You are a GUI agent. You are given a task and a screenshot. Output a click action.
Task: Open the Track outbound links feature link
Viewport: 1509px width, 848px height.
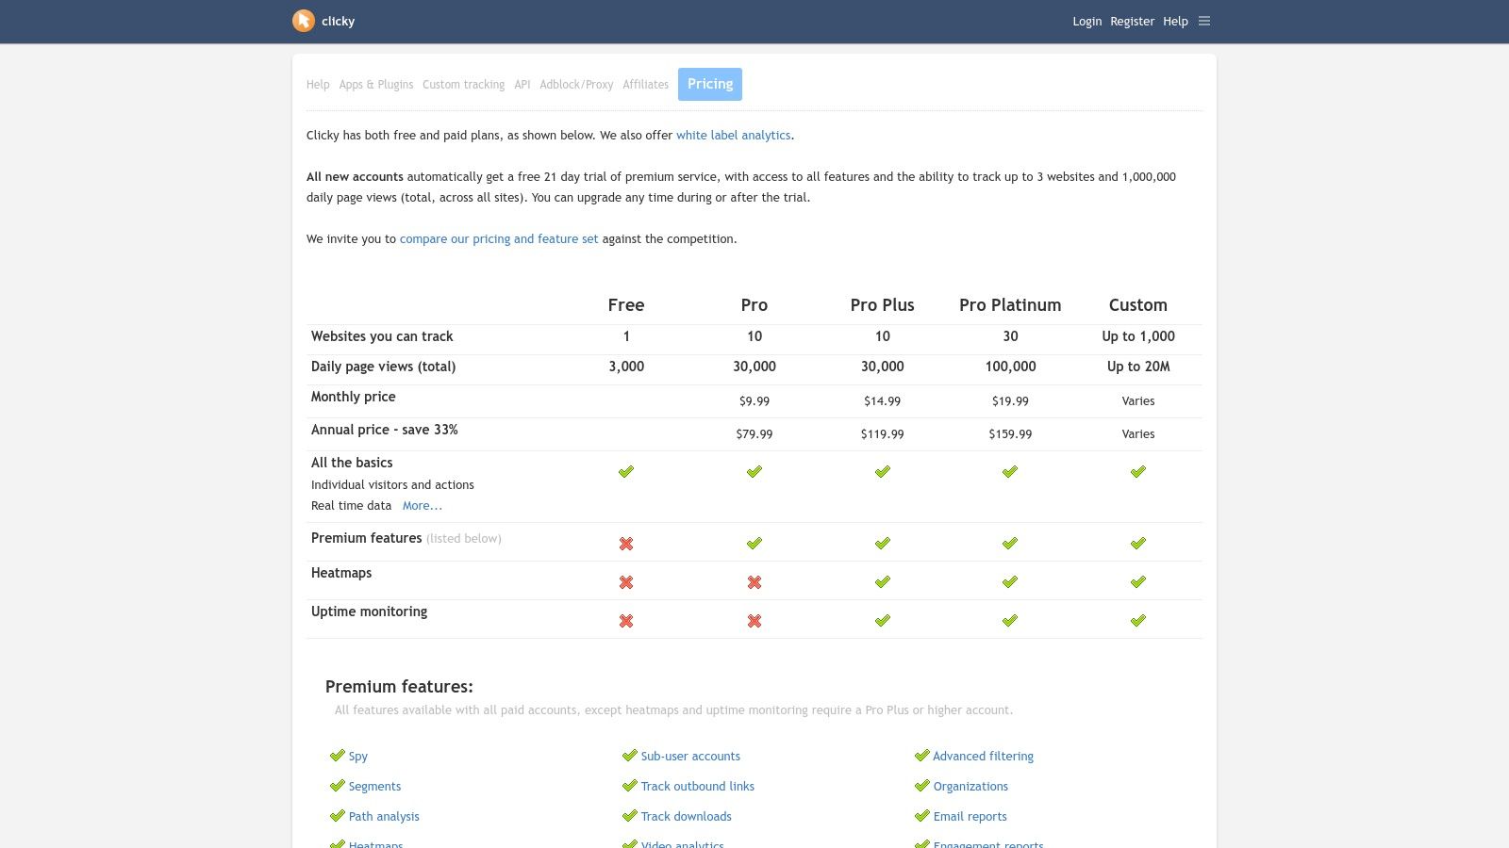(697, 787)
